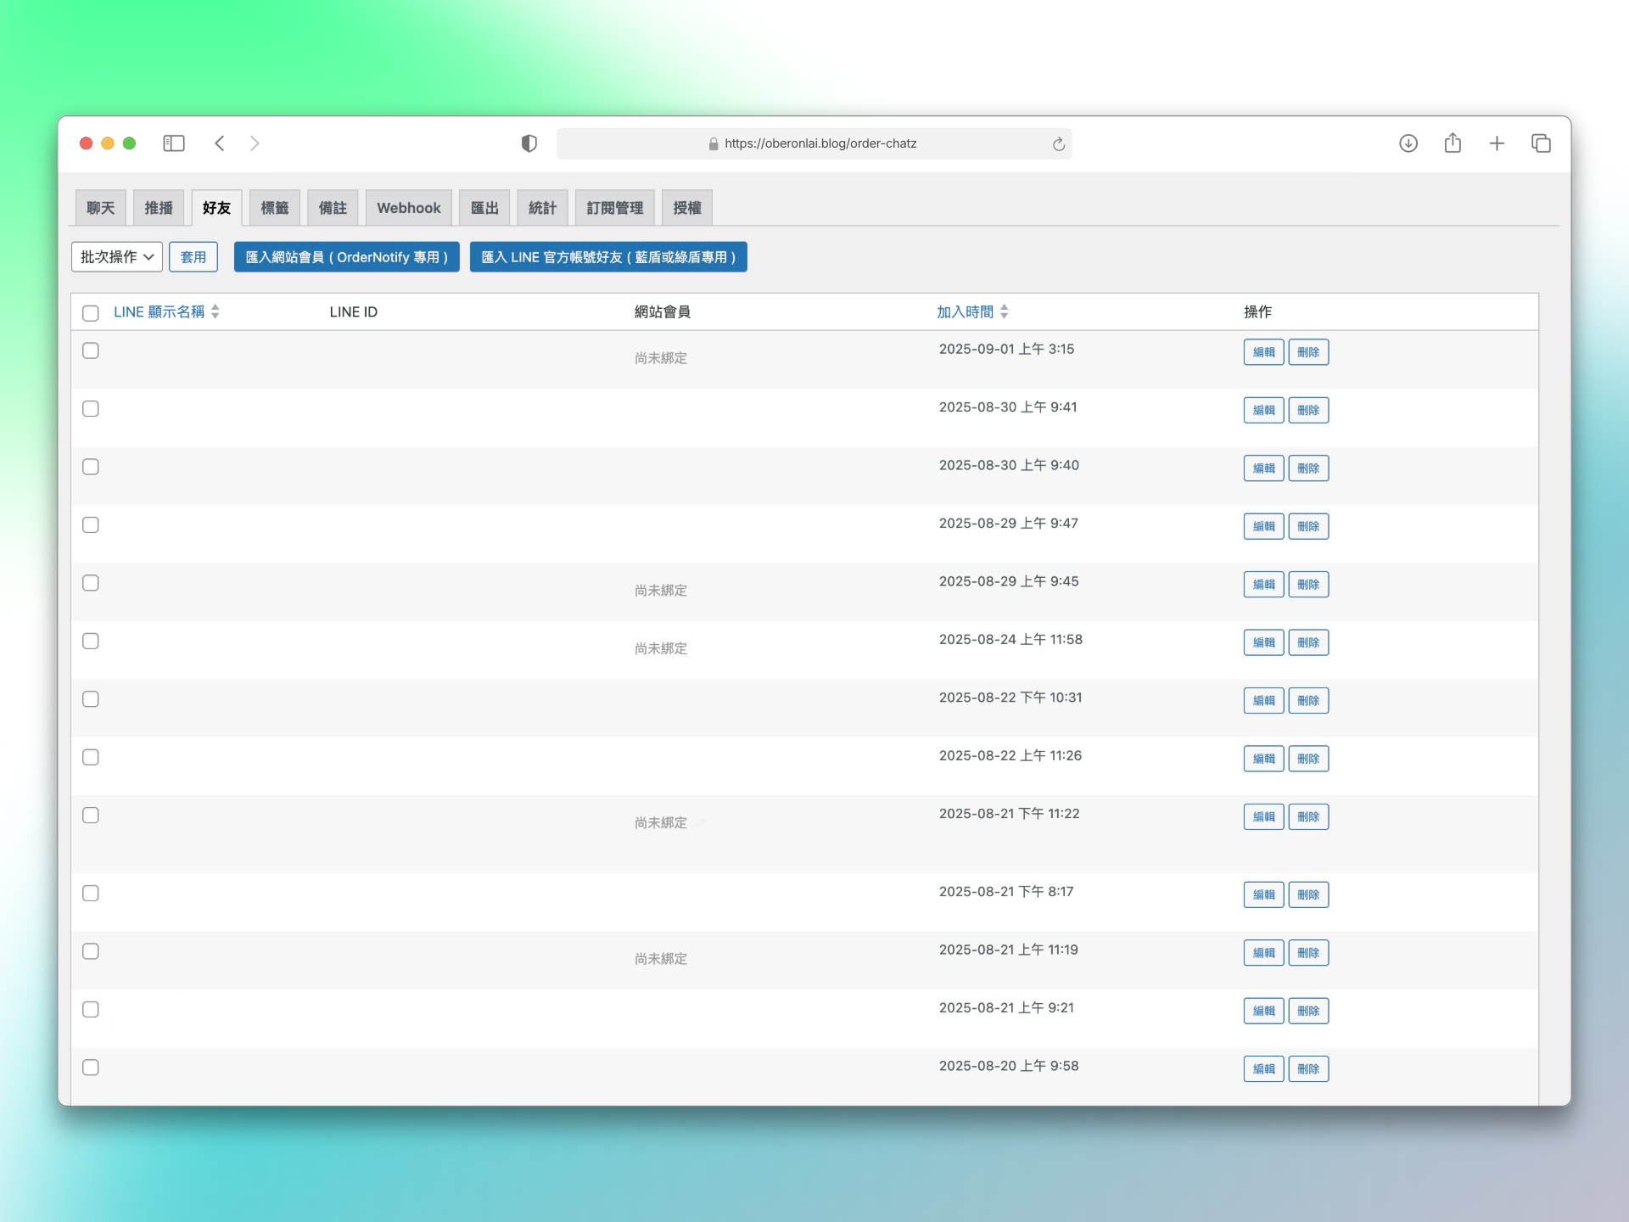Select checkbox for 2025-08-24 上午 11:58 row

tap(91, 641)
